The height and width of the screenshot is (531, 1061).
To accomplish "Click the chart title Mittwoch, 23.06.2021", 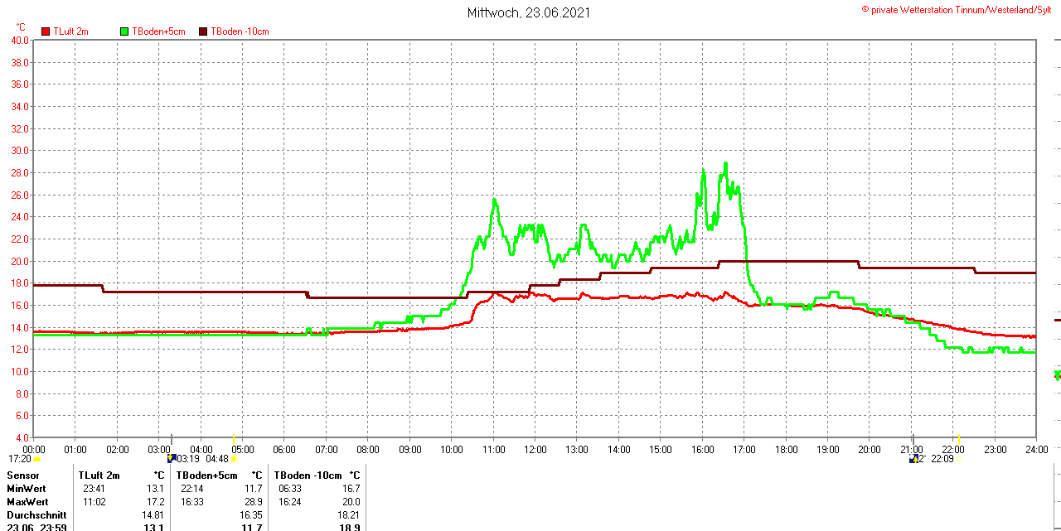I will click(529, 12).
